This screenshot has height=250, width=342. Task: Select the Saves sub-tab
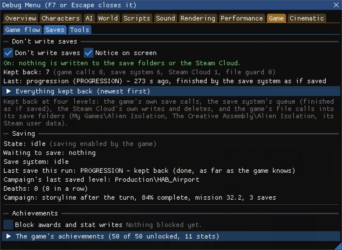click(x=55, y=30)
